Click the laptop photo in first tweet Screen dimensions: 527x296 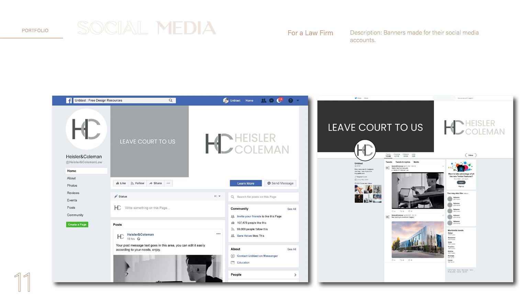[x=418, y=190]
